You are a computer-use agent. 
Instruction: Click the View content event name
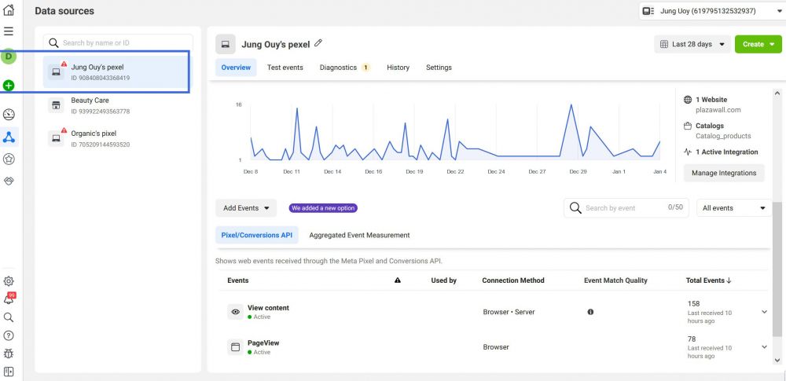268,308
